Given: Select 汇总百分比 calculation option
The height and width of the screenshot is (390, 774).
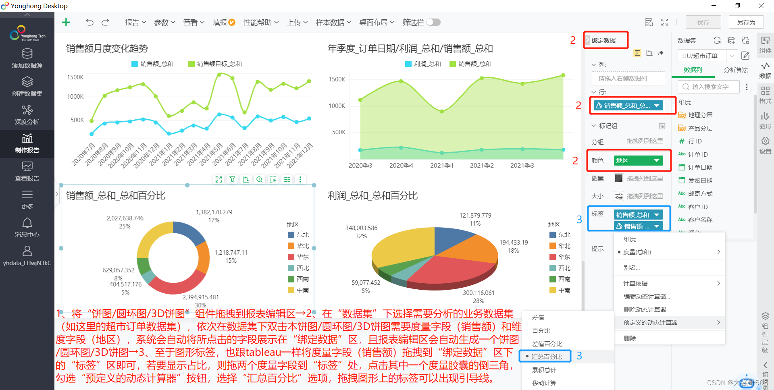Looking at the screenshot, I should pos(547,357).
